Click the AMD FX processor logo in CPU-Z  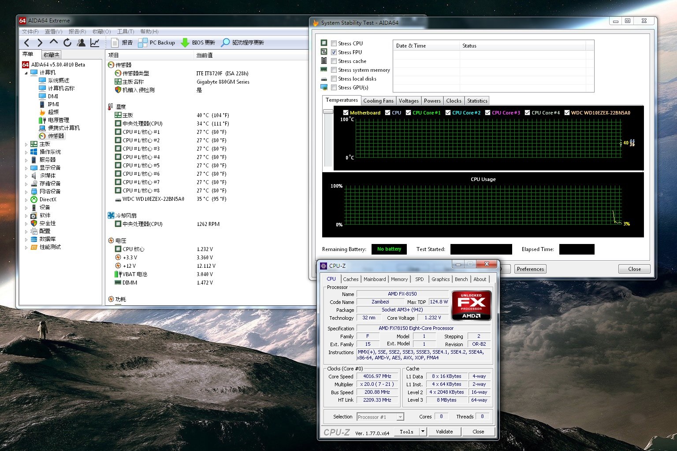471,305
